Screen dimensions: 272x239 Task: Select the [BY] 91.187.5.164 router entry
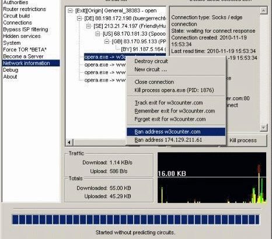pos(144,49)
